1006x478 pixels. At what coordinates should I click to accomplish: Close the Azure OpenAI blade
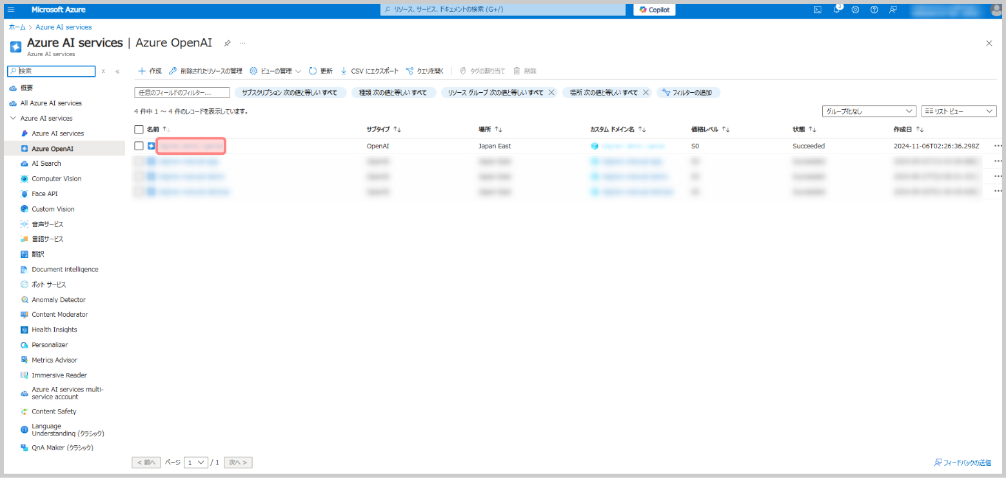989,43
